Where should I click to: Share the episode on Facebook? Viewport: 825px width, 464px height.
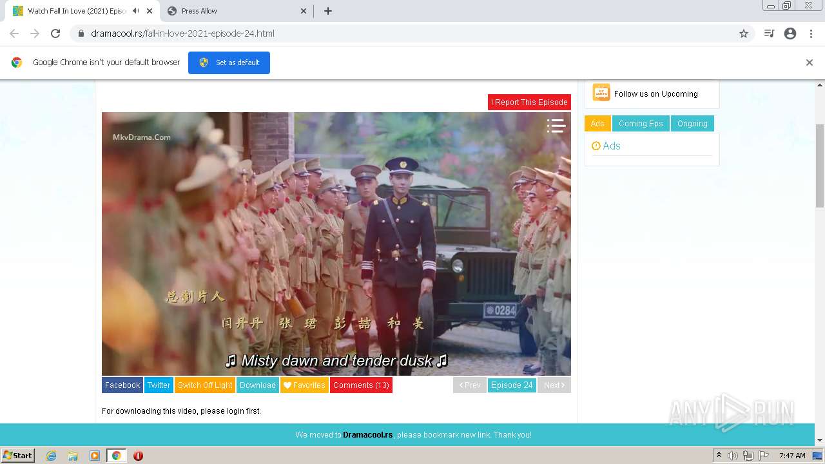[122, 385]
